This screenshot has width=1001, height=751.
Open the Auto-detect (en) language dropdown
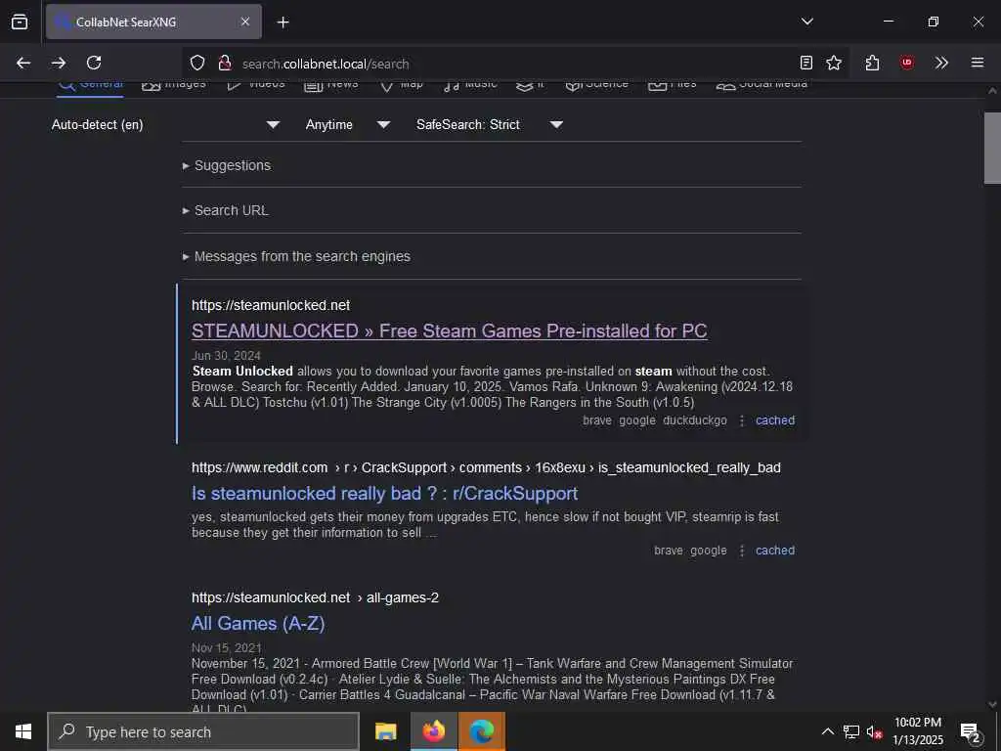(164, 124)
